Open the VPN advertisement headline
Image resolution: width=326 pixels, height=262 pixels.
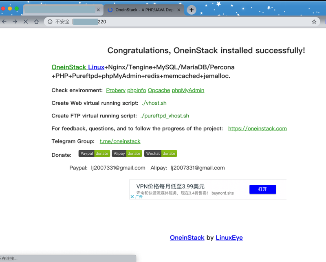tap(170, 186)
